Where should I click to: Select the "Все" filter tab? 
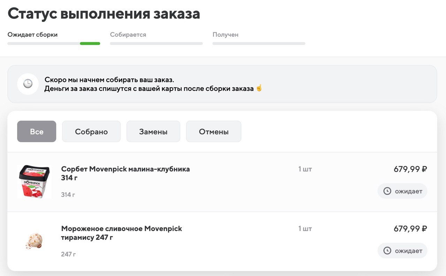tap(37, 131)
